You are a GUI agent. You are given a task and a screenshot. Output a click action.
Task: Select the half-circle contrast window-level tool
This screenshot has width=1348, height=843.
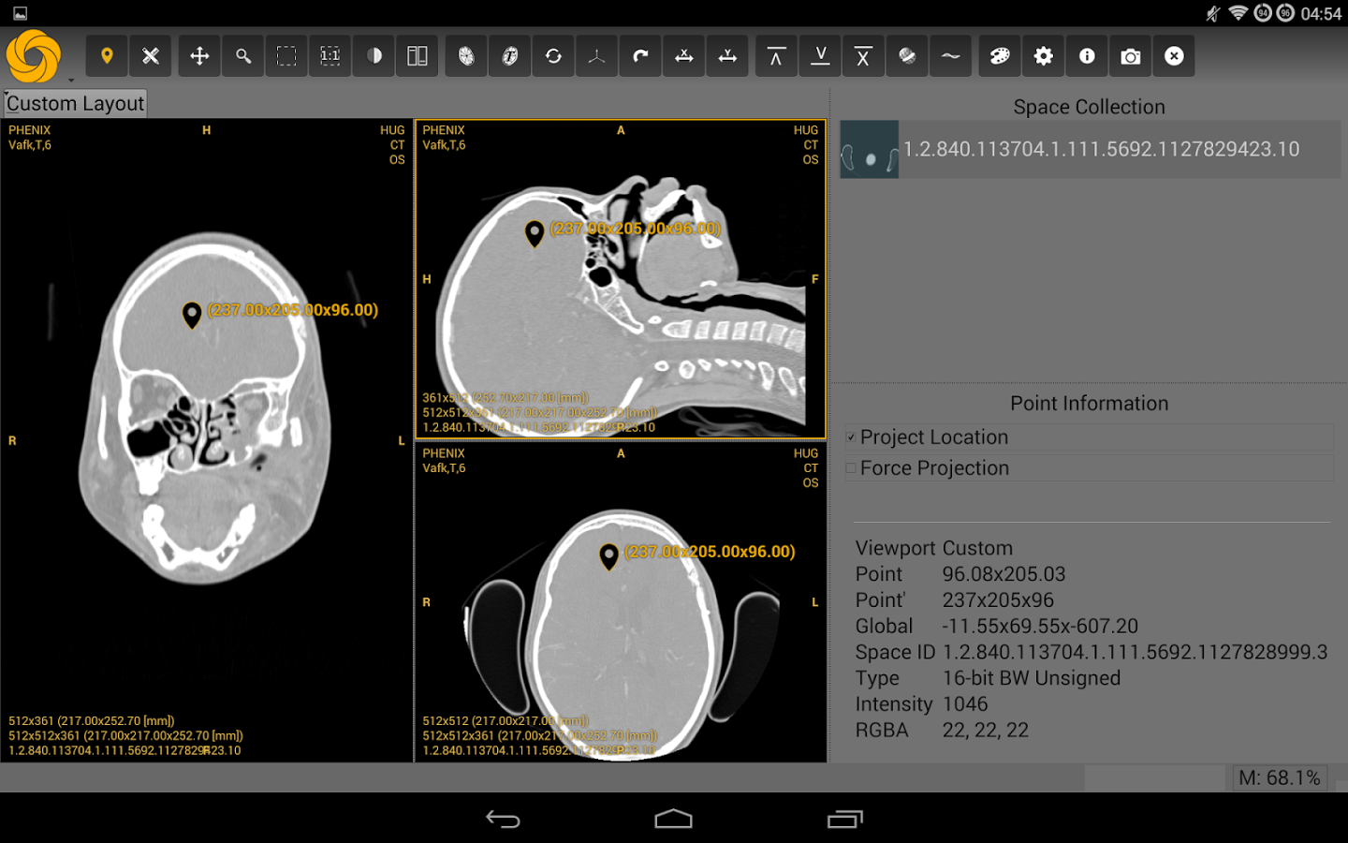point(374,56)
